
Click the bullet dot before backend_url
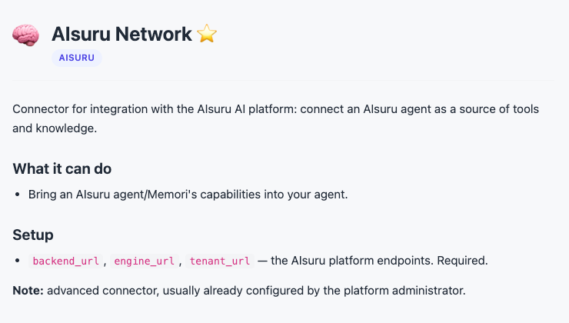(x=18, y=261)
